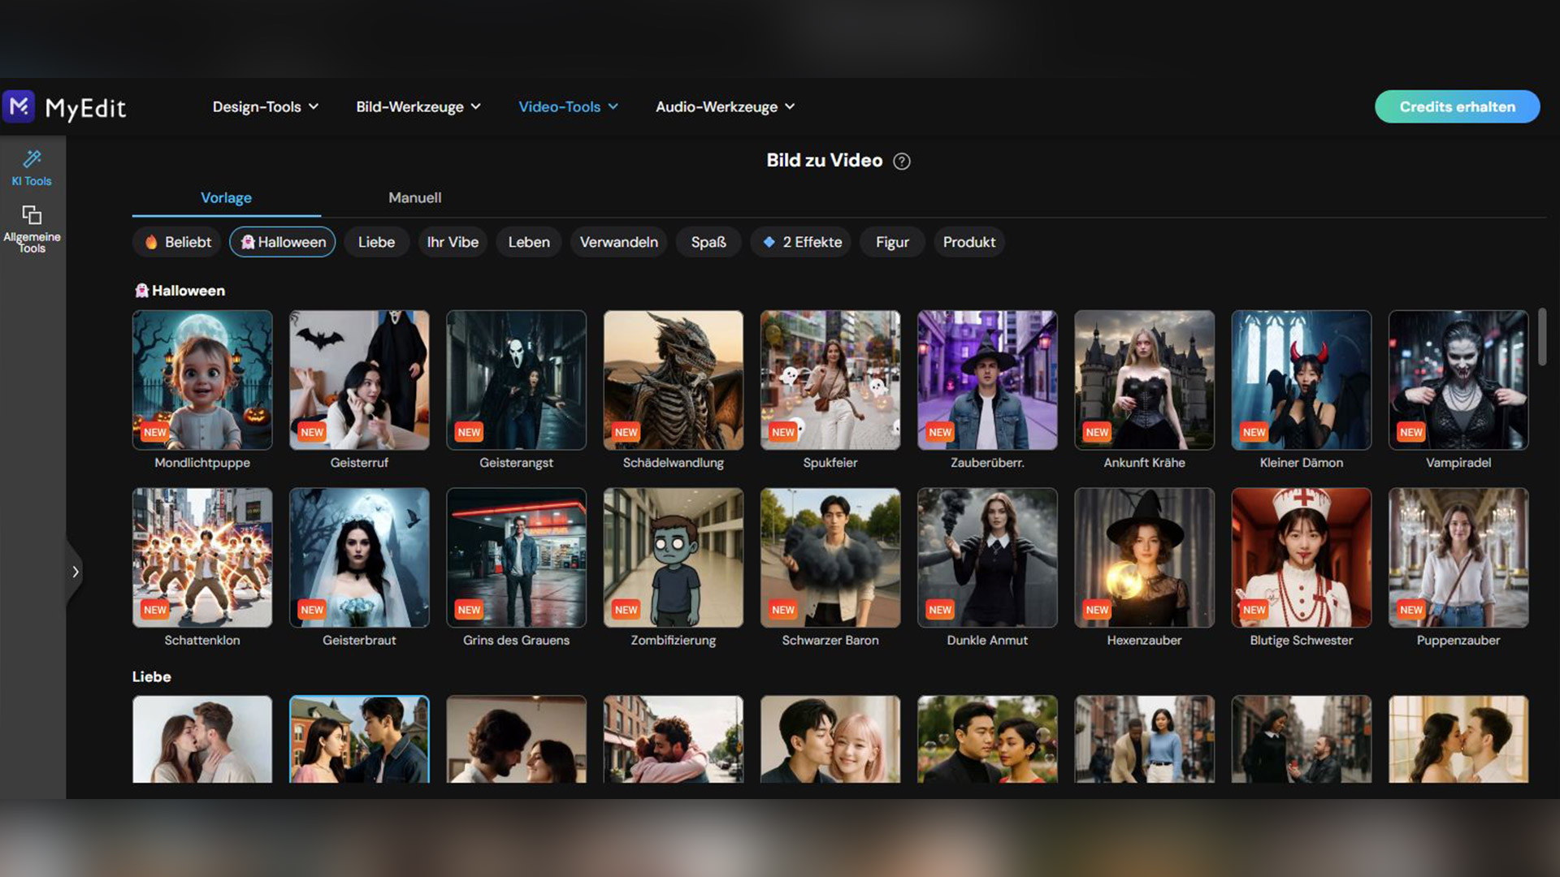Click the MyEdit logo icon

[x=19, y=106]
